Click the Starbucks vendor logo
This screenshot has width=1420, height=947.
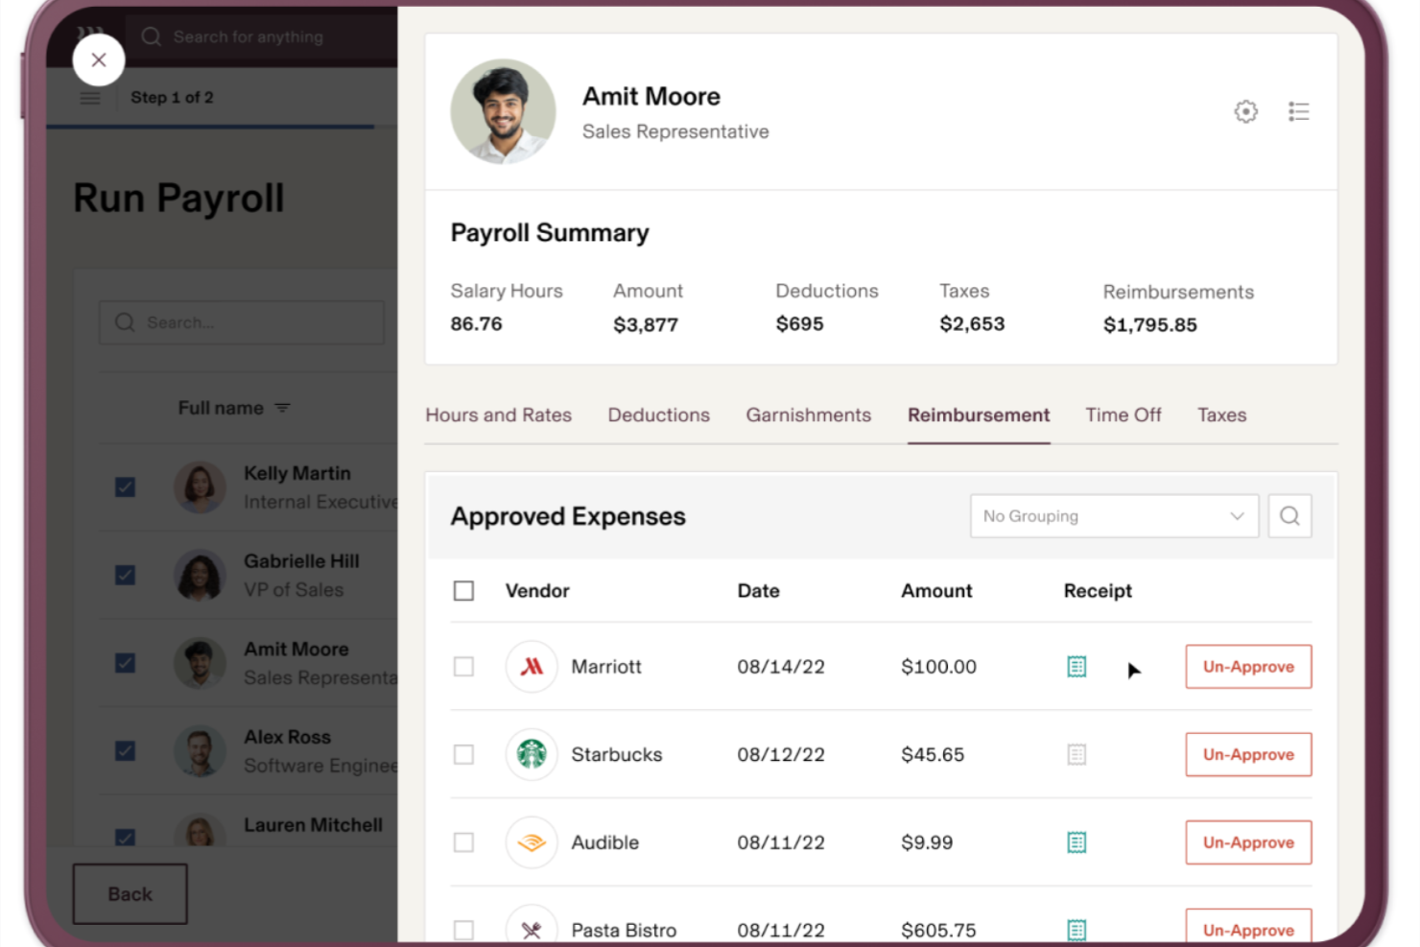532,754
